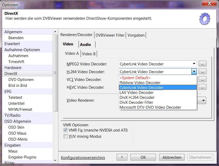The width and height of the screenshot is (219, 166).
Task: Switch to the Renderer/Decoder tab
Action: 76,35
